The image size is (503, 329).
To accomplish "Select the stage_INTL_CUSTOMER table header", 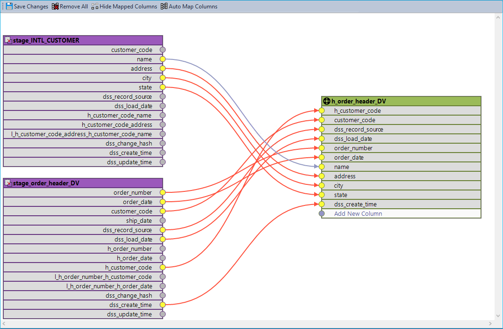I will (x=83, y=40).
